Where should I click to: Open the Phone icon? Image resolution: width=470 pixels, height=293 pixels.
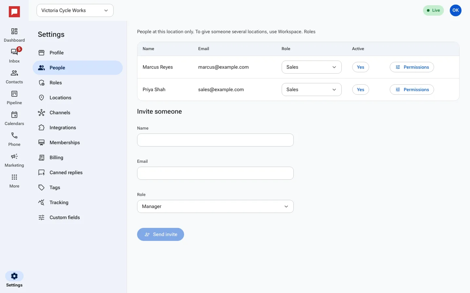tap(14, 135)
